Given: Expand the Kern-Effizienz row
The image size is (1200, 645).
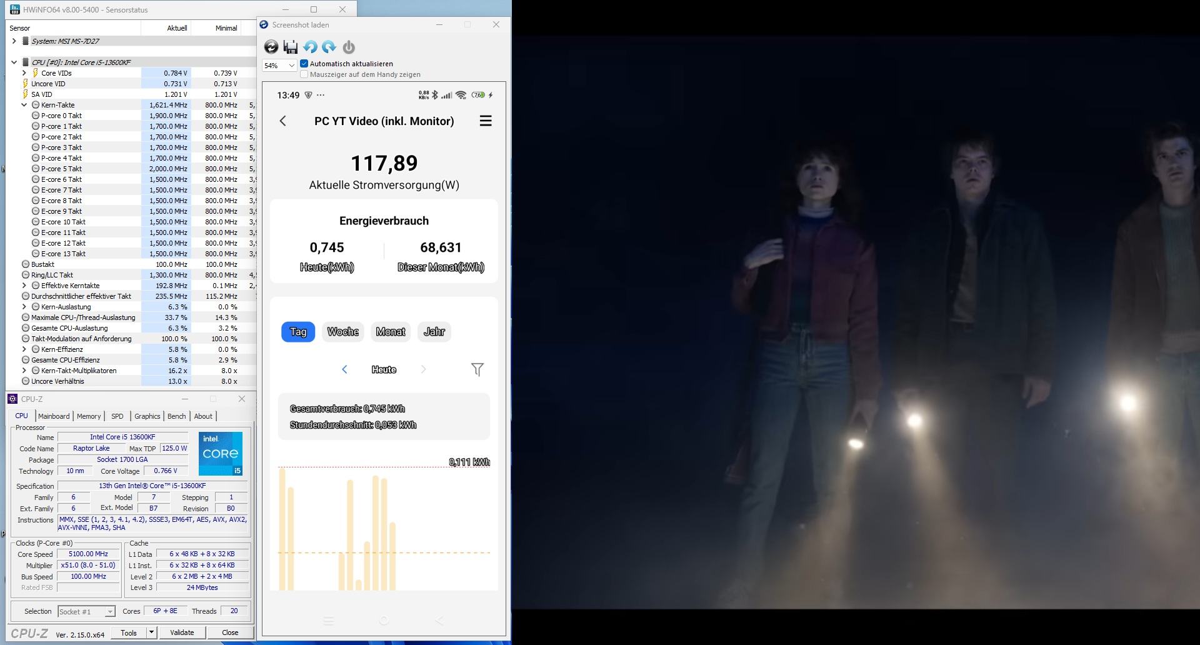Looking at the screenshot, I should pos(24,349).
